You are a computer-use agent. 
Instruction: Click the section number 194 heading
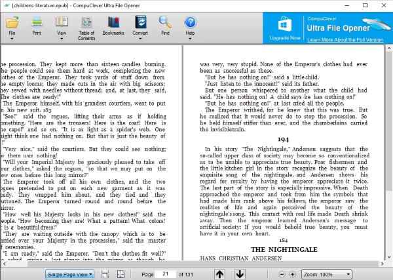tap(283, 139)
